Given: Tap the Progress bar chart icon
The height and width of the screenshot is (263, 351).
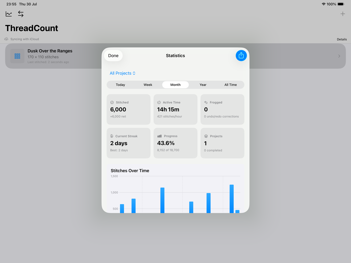Looking at the screenshot, I should pos(159,136).
